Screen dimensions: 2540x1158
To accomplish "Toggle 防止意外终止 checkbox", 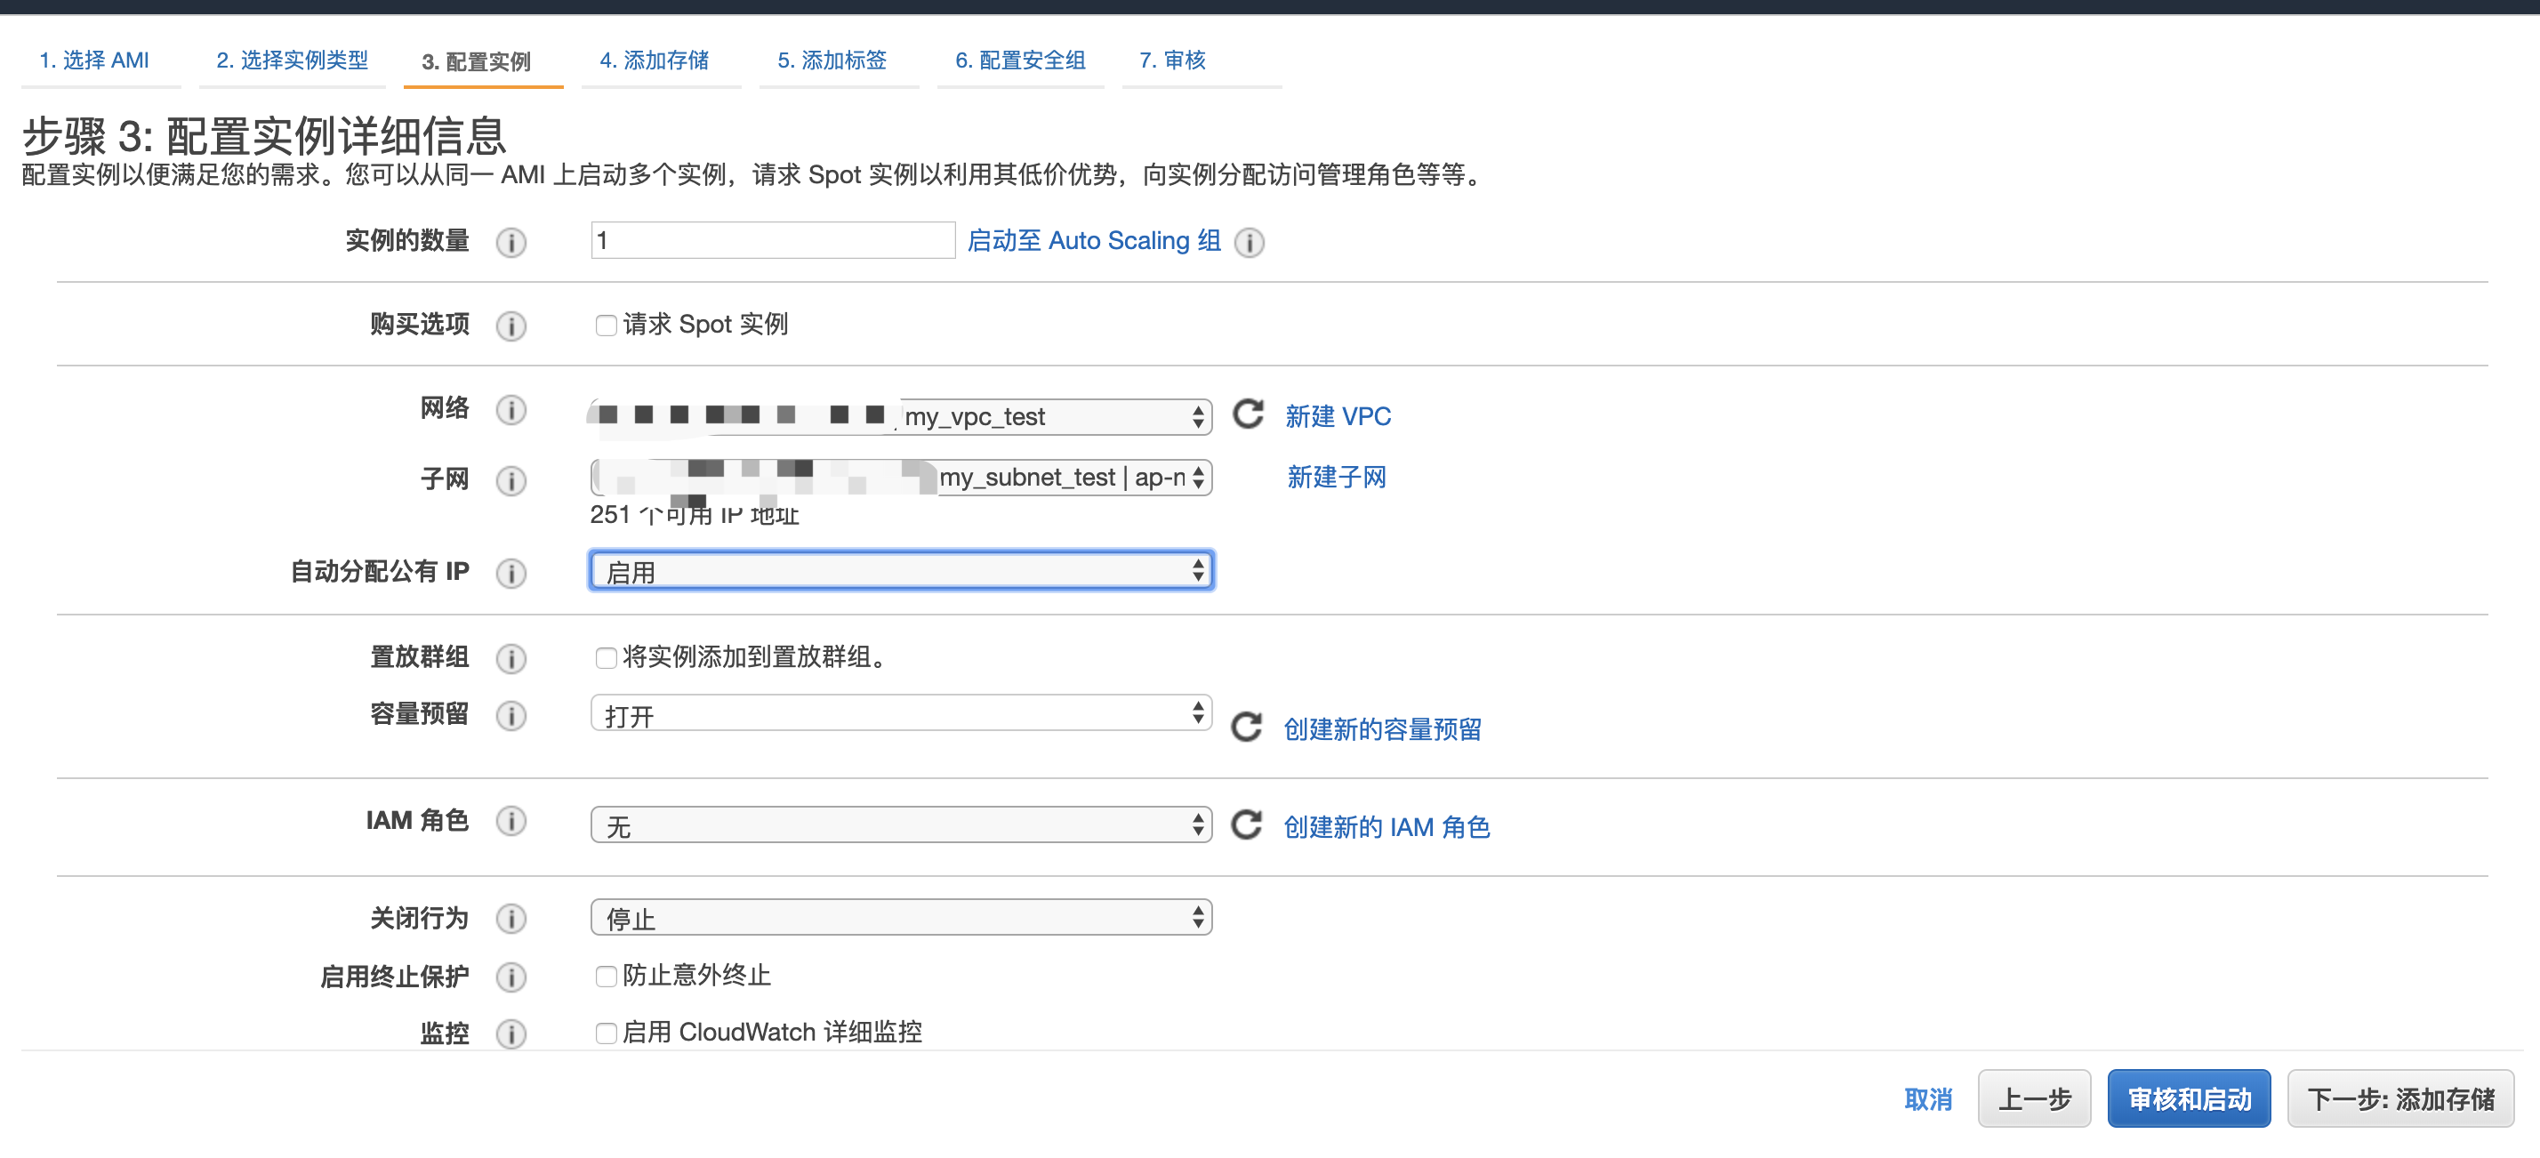I will [x=606, y=977].
